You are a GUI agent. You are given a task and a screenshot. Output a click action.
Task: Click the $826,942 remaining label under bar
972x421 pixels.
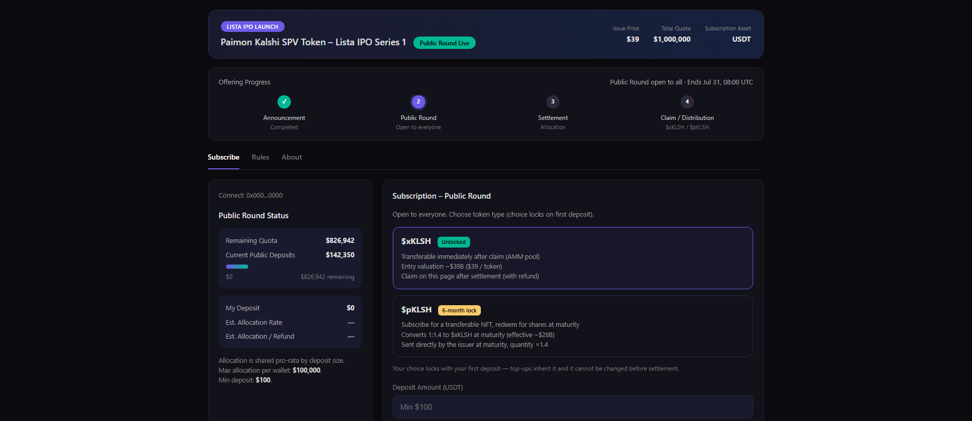point(327,277)
